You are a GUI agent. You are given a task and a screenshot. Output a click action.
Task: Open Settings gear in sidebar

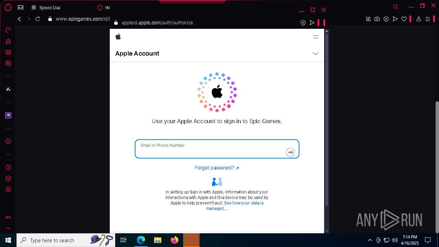pyautogui.click(x=8, y=189)
